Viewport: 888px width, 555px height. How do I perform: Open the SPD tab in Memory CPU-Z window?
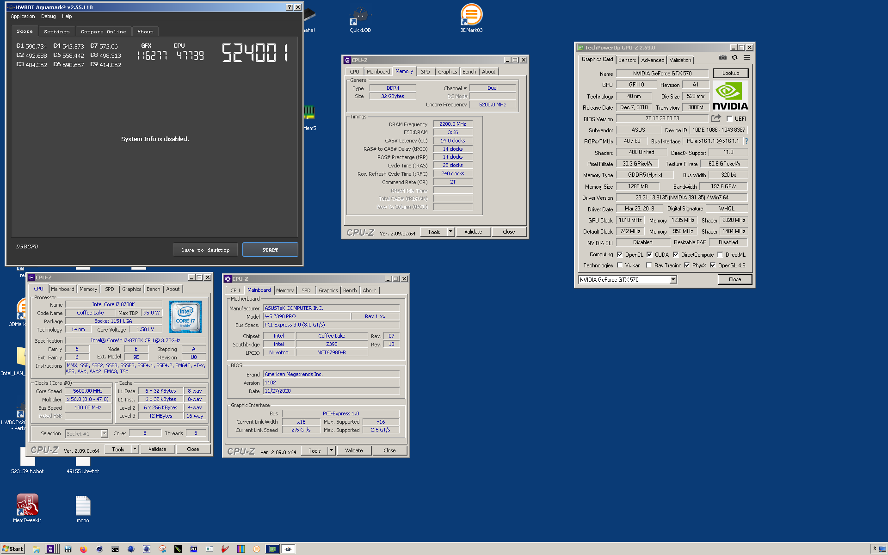[x=425, y=72]
